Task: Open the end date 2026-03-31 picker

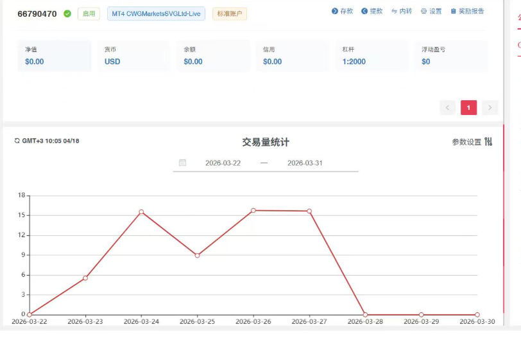Action: pos(305,163)
